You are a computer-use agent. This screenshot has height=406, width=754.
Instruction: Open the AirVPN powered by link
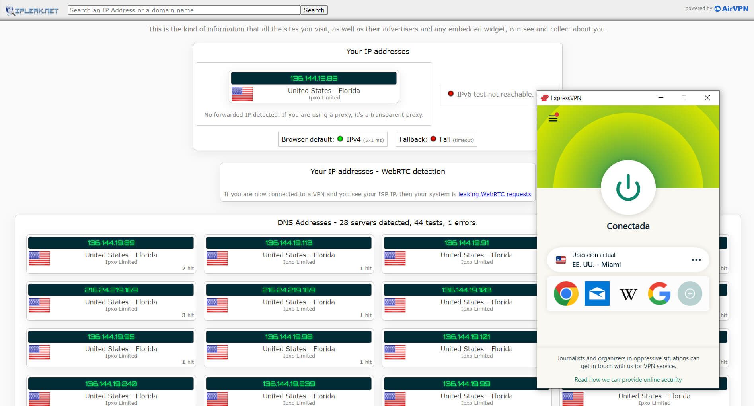coord(731,8)
